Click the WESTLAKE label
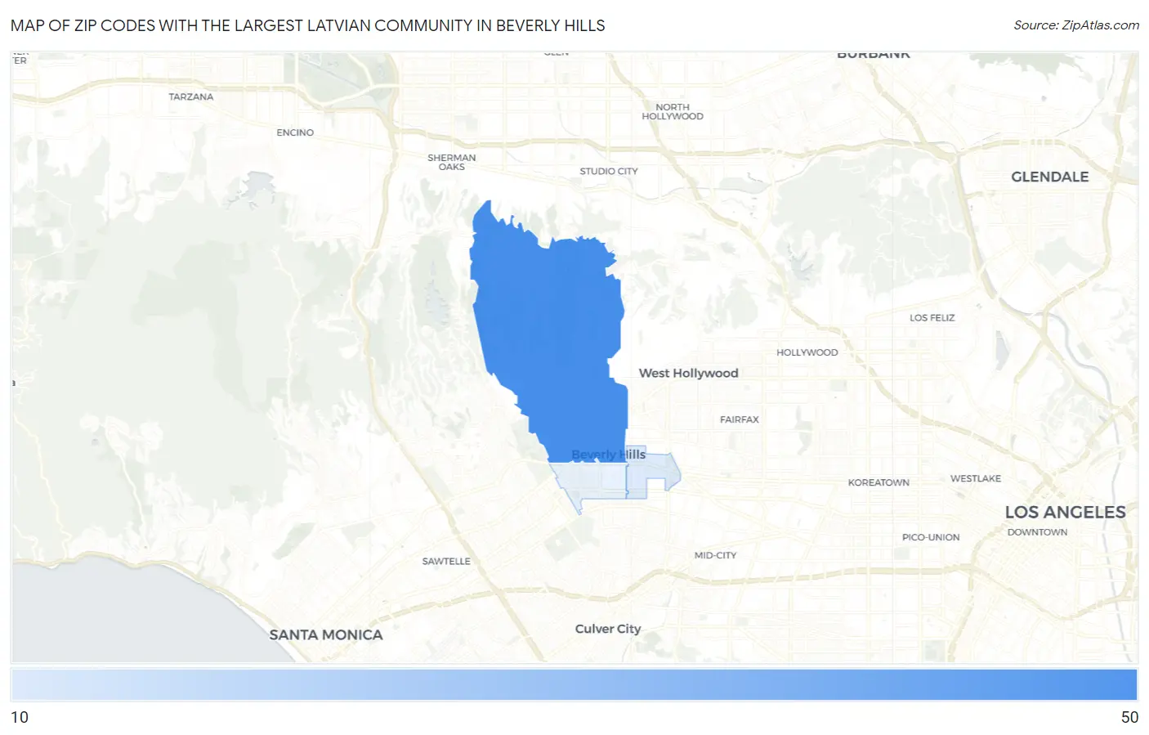This screenshot has height=735, width=1149. [975, 478]
